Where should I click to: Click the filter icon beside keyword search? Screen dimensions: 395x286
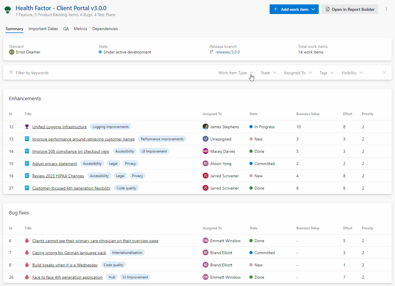11,72
